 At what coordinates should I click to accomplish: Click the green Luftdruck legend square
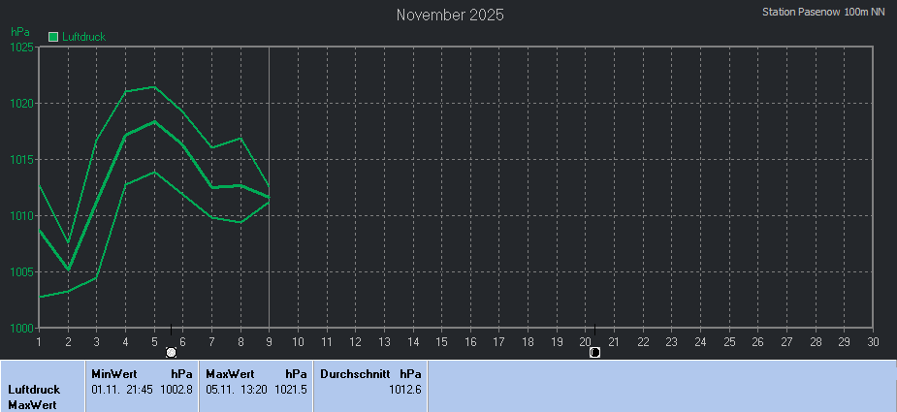[x=53, y=37]
